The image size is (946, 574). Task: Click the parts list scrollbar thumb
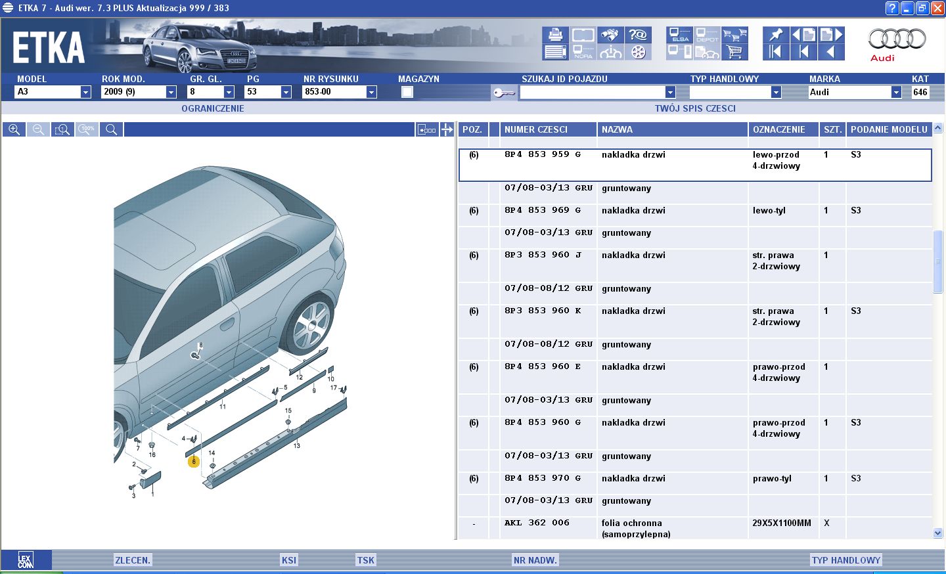pos(938,261)
